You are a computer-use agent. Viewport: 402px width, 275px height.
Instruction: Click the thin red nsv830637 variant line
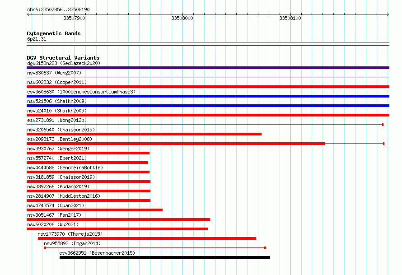point(208,77)
